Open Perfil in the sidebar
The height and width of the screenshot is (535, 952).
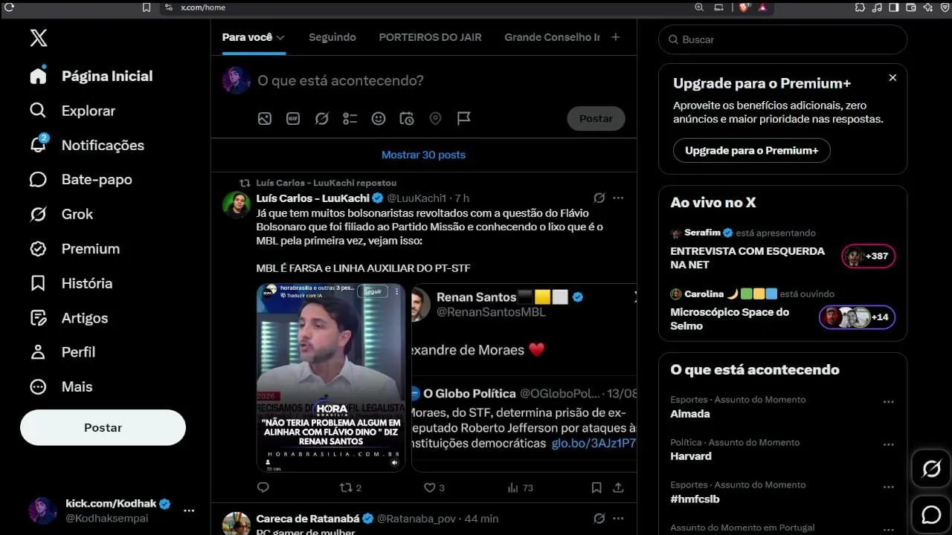pyautogui.click(x=62, y=352)
